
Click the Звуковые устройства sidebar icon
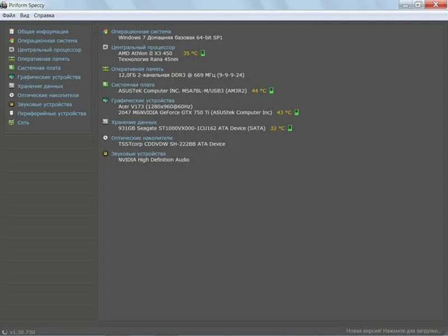(x=11, y=104)
